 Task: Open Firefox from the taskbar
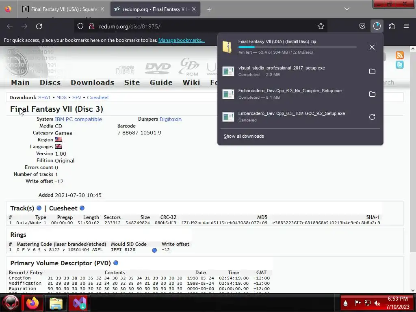pyautogui.click(x=32, y=303)
